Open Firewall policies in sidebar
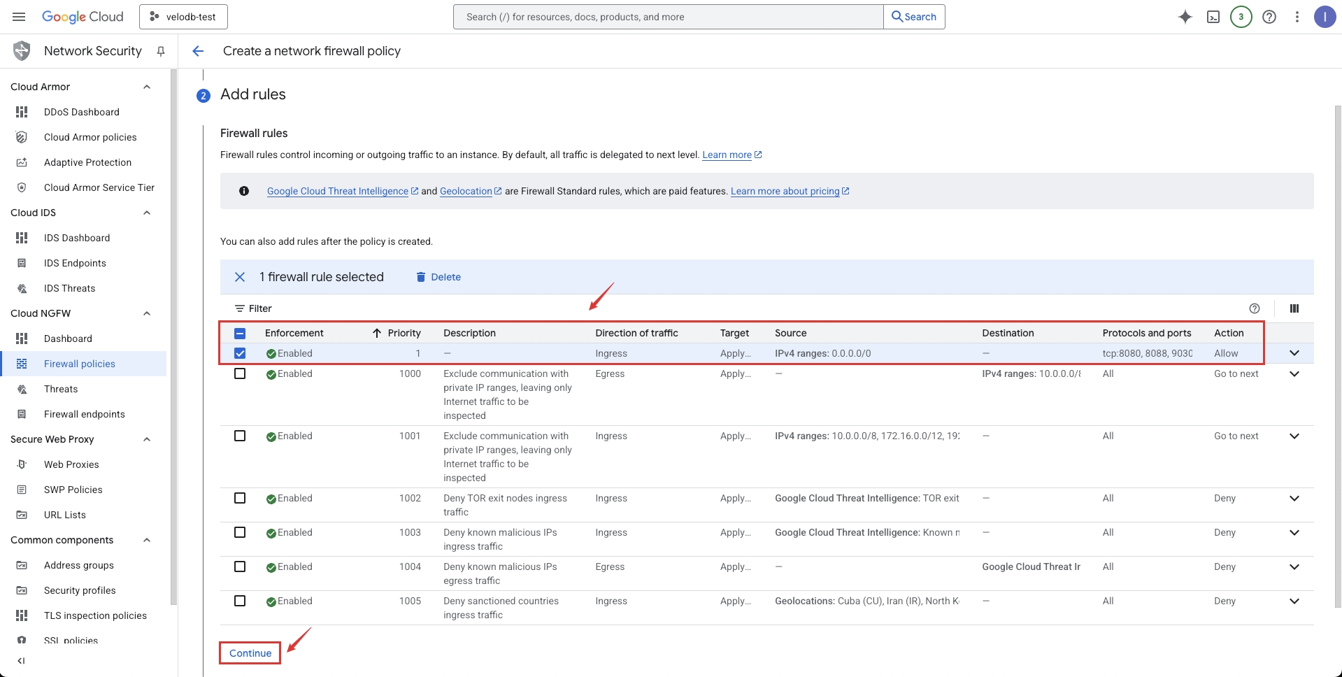Screen dimensions: 1342x677 [79, 364]
